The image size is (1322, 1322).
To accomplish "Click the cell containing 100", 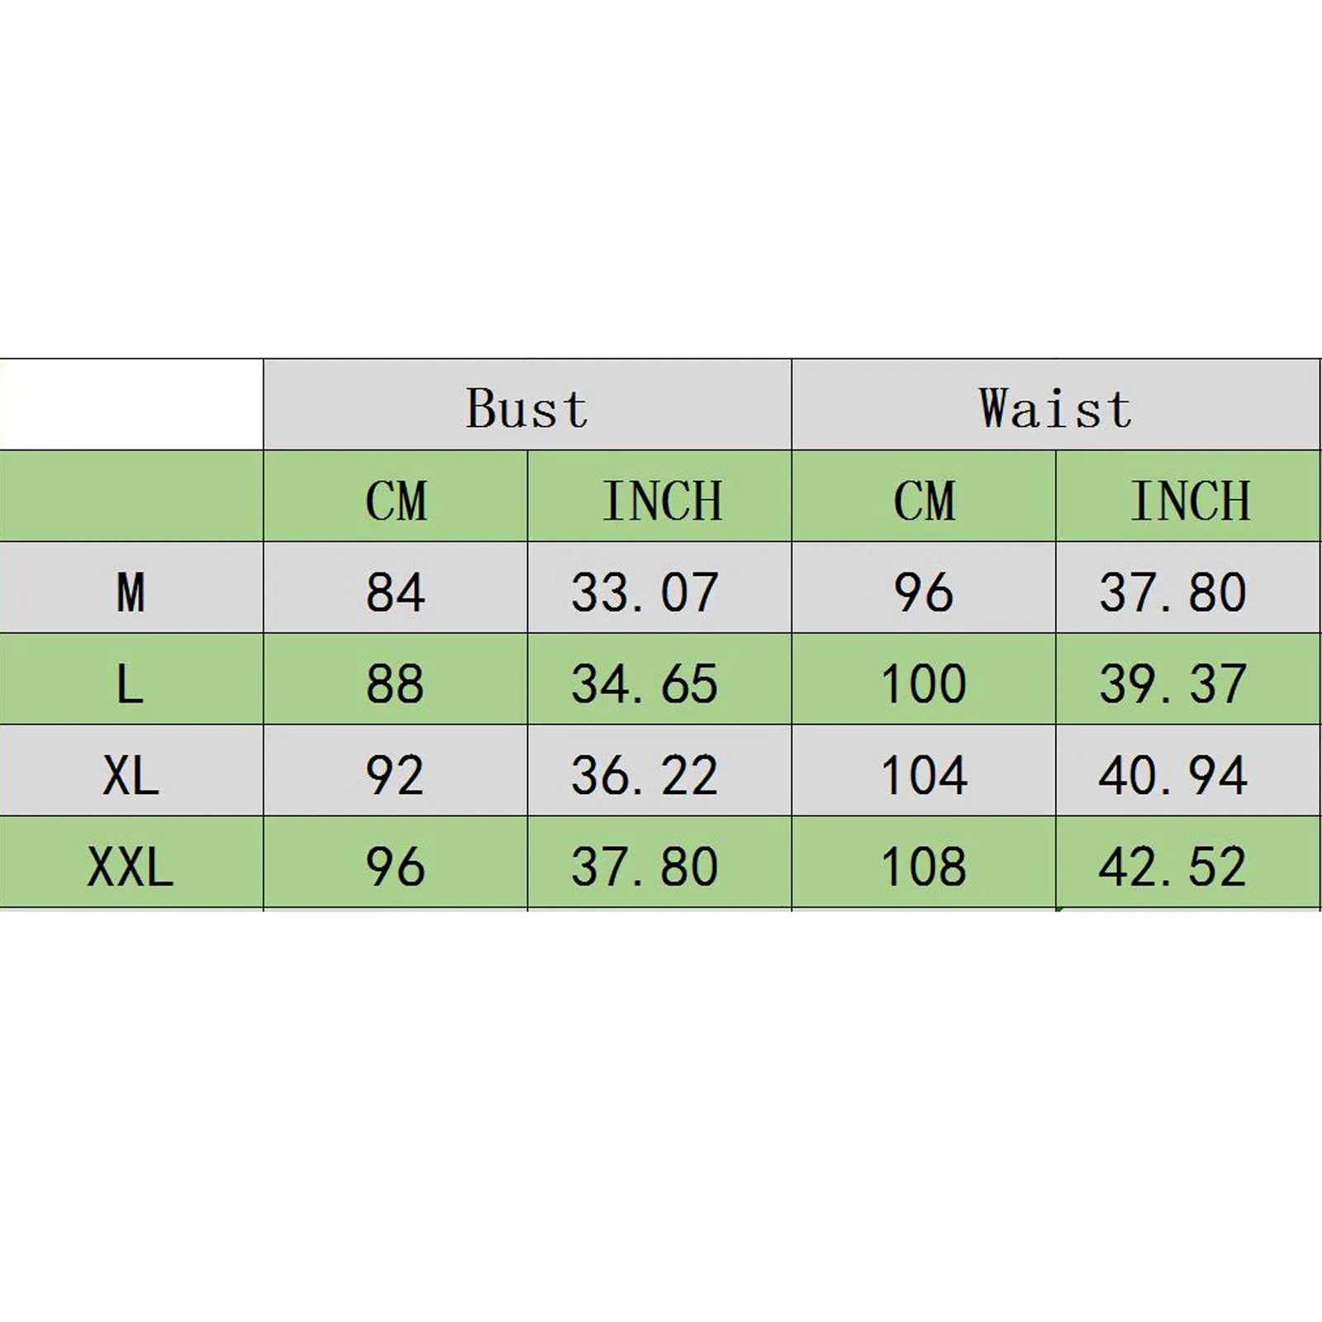I will click(924, 679).
